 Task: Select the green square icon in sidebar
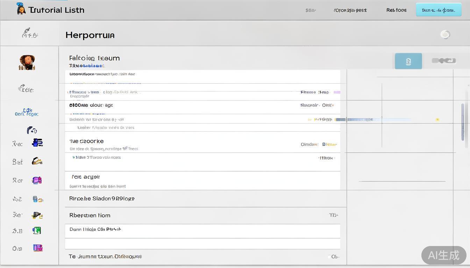pyautogui.click(x=37, y=230)
